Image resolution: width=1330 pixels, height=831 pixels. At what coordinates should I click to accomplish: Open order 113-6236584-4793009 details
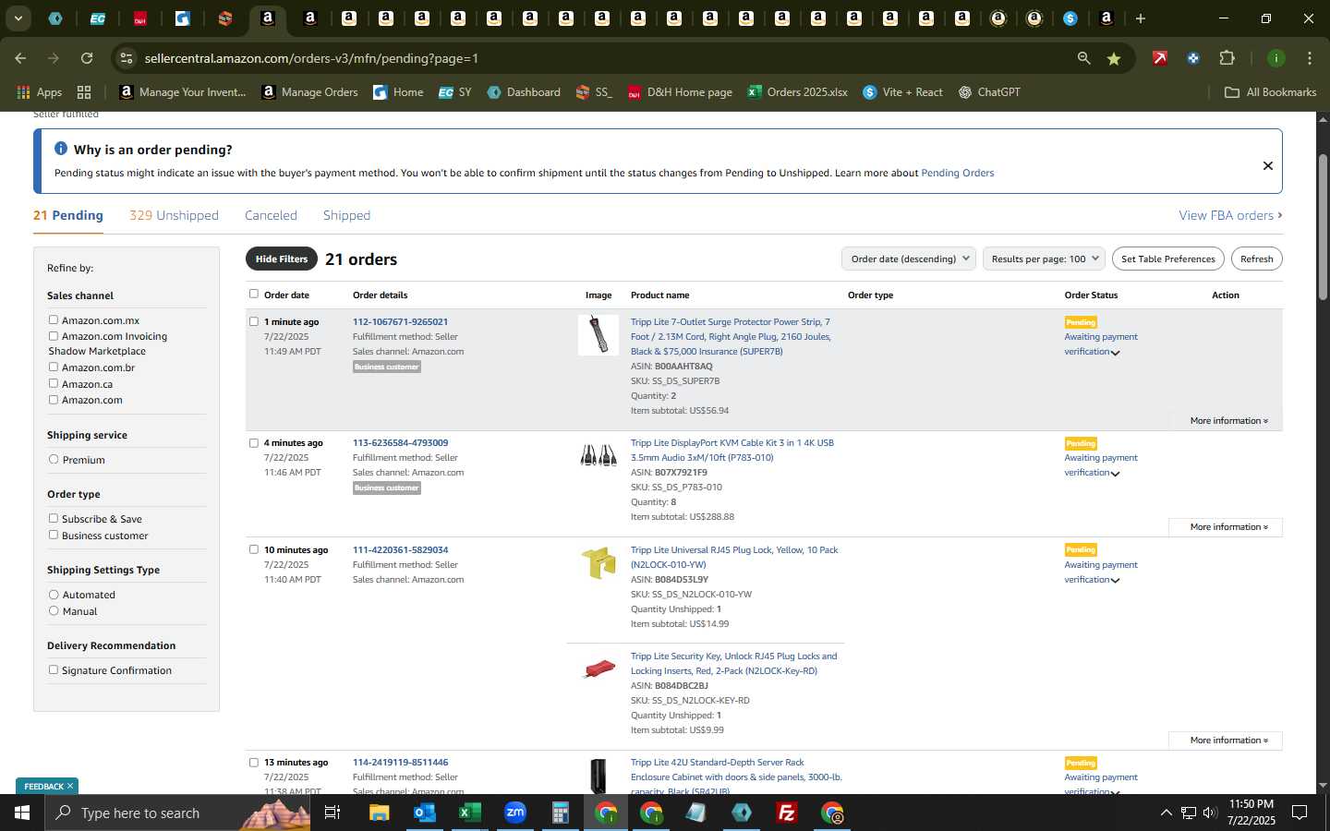click(x=400, y=443)
